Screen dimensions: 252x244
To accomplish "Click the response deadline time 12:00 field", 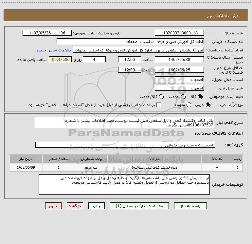I will tap(130, 59).
